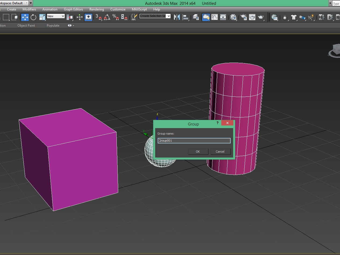Activate the Select and Rotate tool

(x=33, y=17)
